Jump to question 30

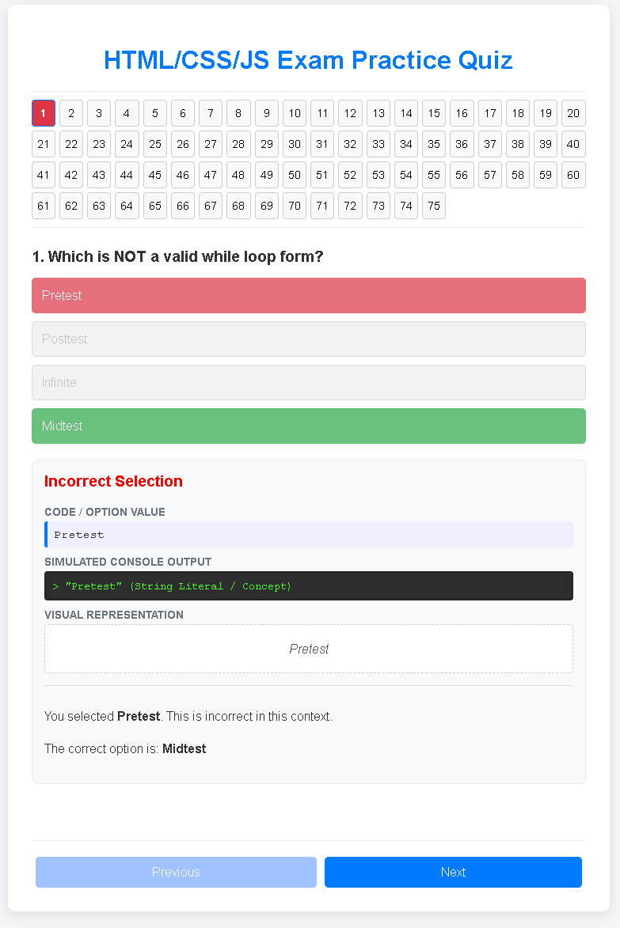point(294,144)
